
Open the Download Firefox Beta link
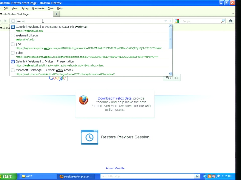115,98
